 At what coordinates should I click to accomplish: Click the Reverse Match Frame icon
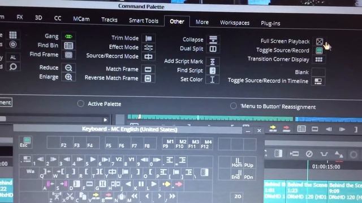click(148, 78)
